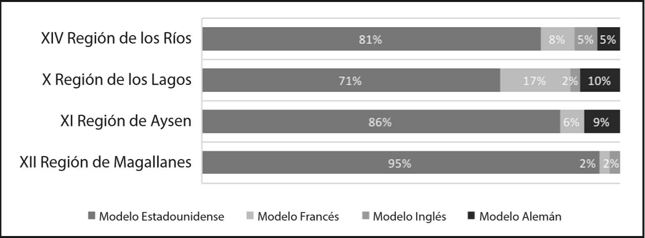This screenshot has width=645, height=238.
Task: Select the 'Modelo Alemán' legend label
Action: [520, 217]
